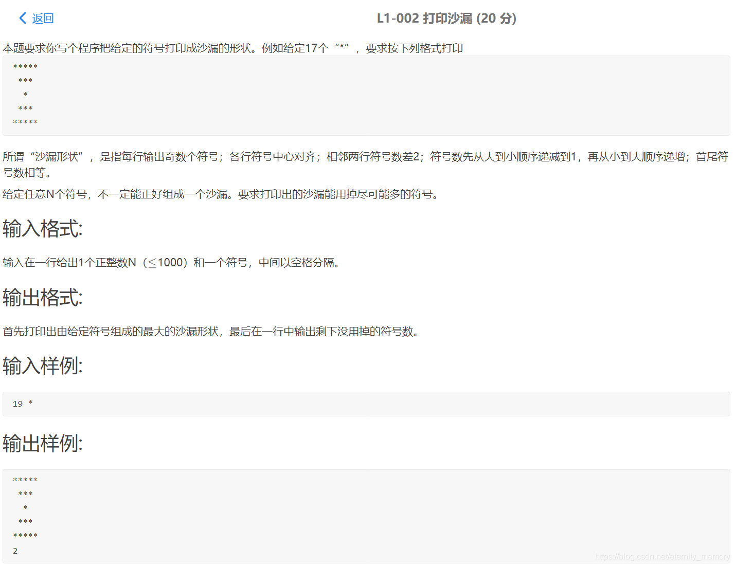Click the paragraph starting 所谓“沙漏形状”
735x566 pixels.
[366, 165]
